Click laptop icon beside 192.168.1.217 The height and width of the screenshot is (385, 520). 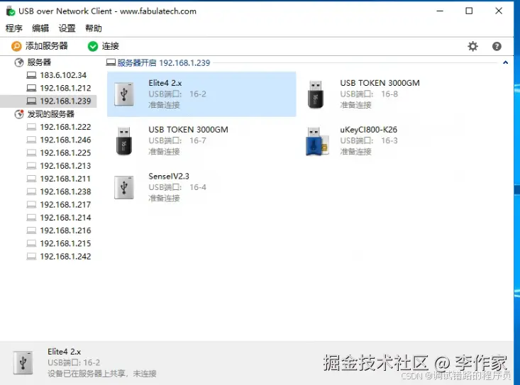(x=31, y=204)
